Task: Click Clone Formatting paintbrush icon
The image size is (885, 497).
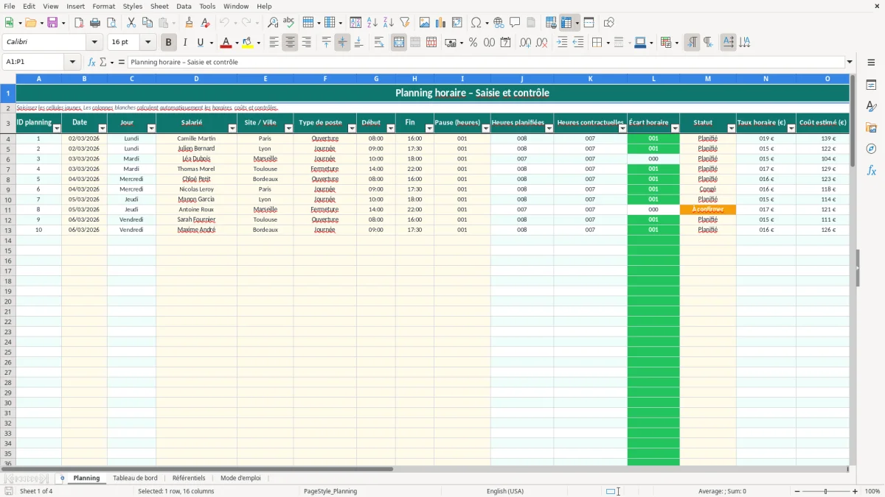Action: [x=190, y=23]
